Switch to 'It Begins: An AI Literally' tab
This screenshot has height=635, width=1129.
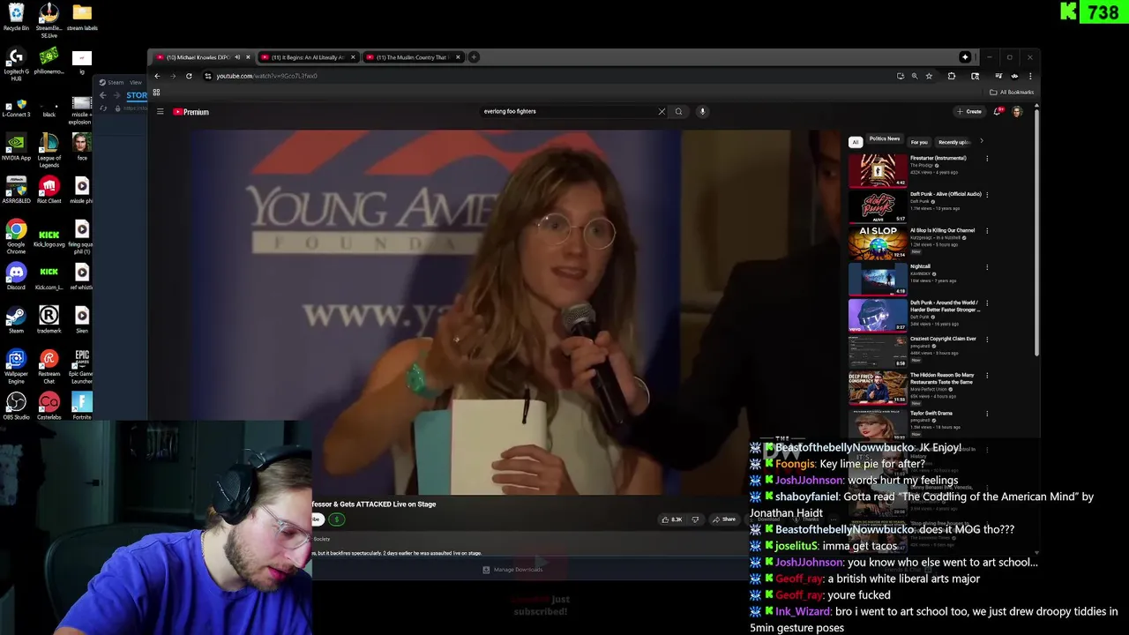(x=306, y=57)
